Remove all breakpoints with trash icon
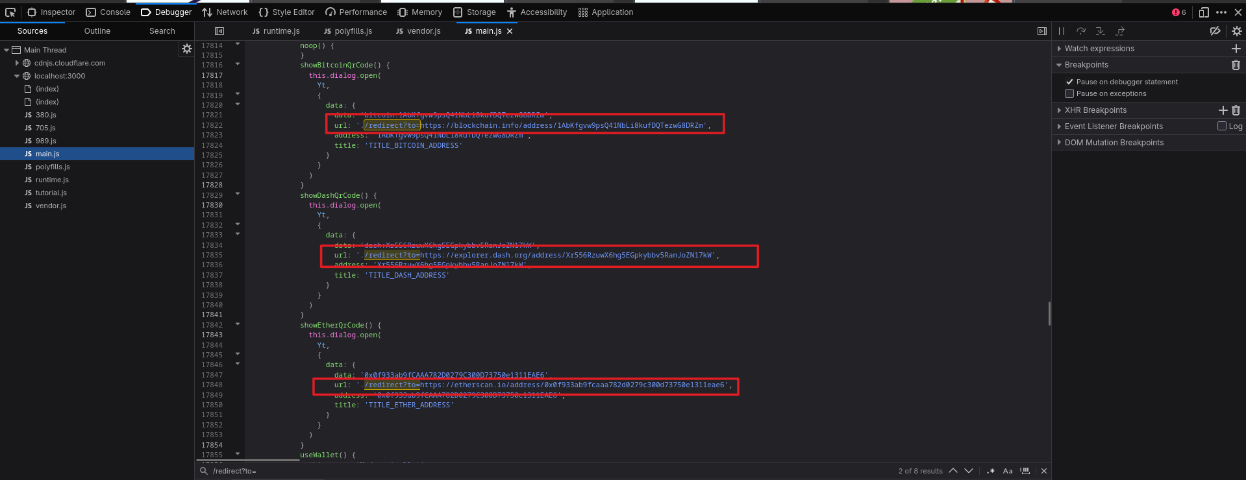The width and height of the screenshot is (1246, 480). pyautogui.click(x=1236, y=65)
